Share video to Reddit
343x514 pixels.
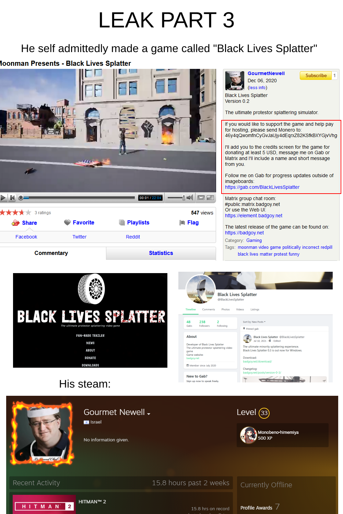pyautogui.click(x=133, y=237)
